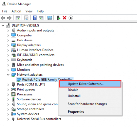Open the Action menu

(16, 11)
